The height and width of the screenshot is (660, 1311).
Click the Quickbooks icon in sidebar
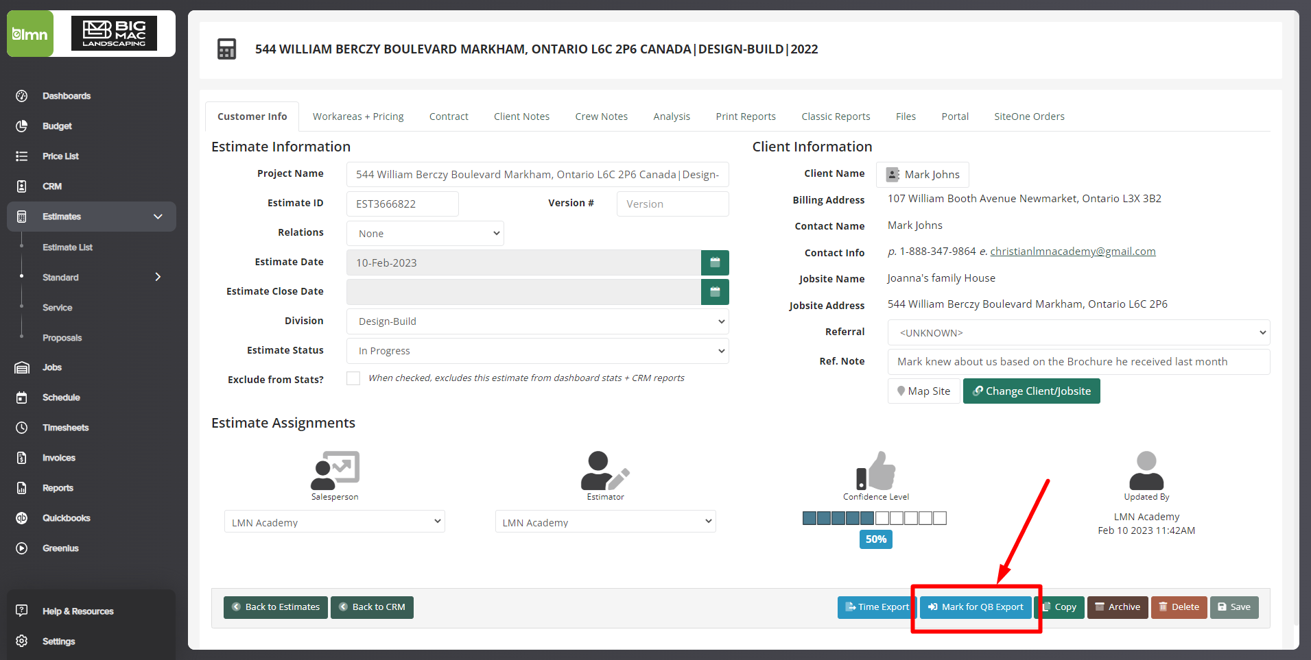coord(22,518)
